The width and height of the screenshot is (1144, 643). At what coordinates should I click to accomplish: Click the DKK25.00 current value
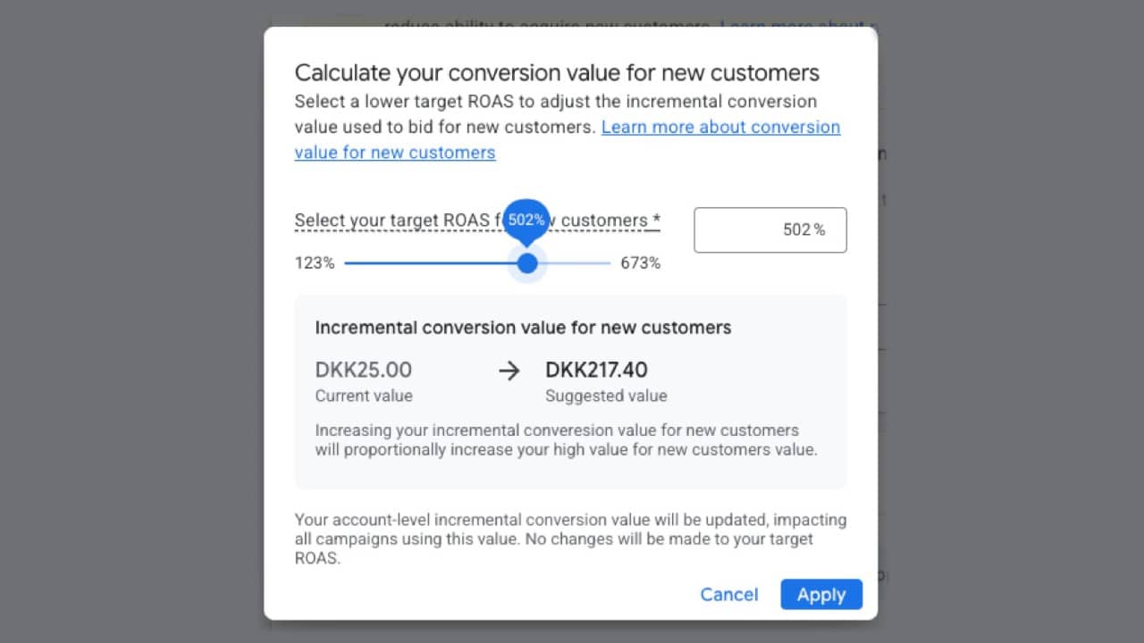[x=363, y=370]
